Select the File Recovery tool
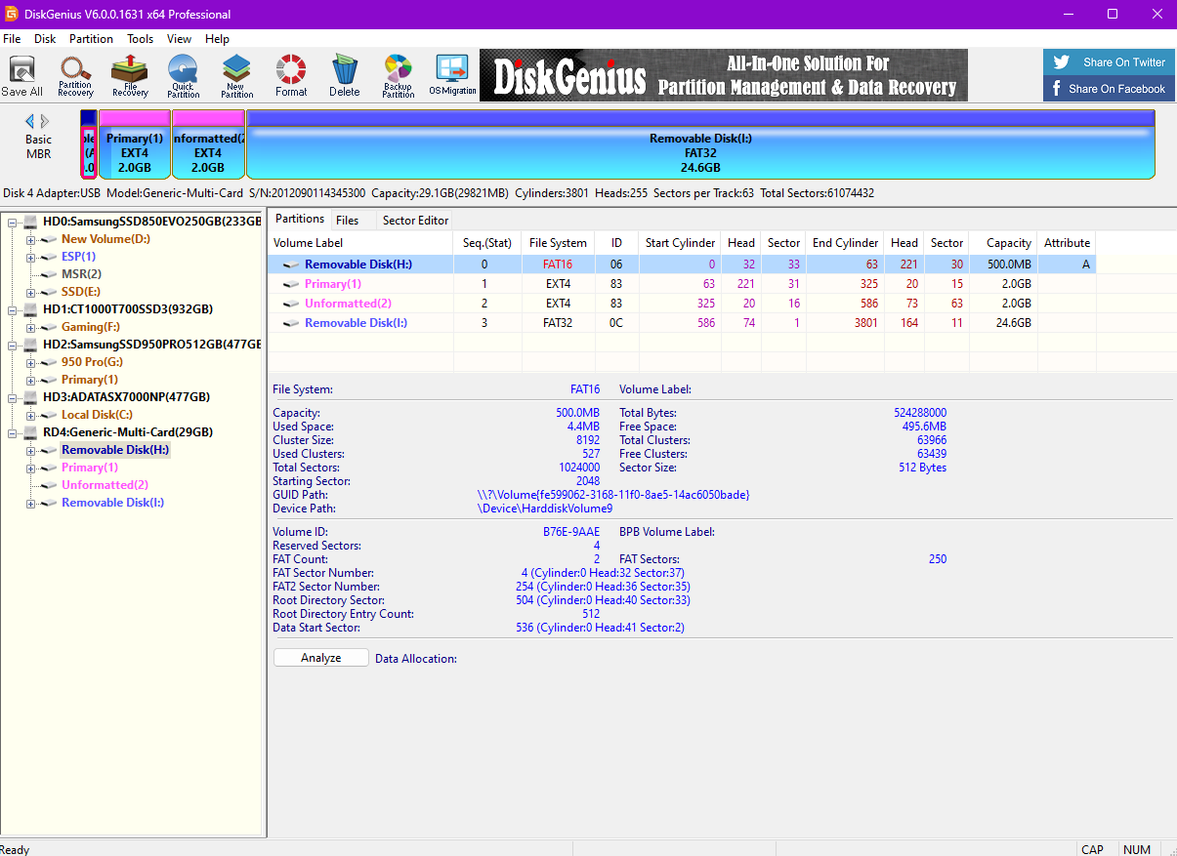Screen dimensions: 1177x856 click(129, 75)
